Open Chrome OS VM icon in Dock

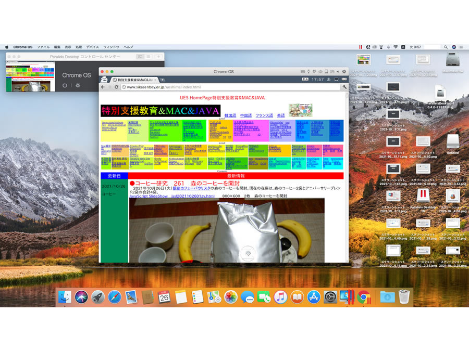click(x=364, y=297)
